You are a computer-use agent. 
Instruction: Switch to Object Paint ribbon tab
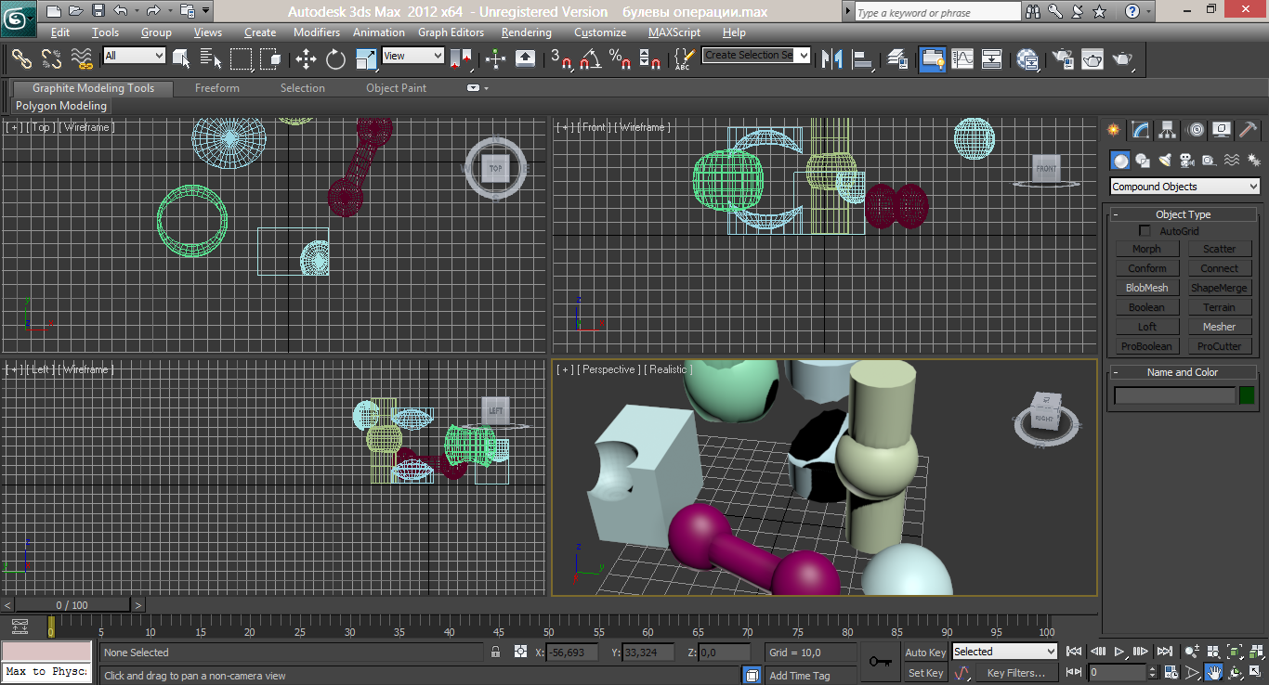point(397,88)
